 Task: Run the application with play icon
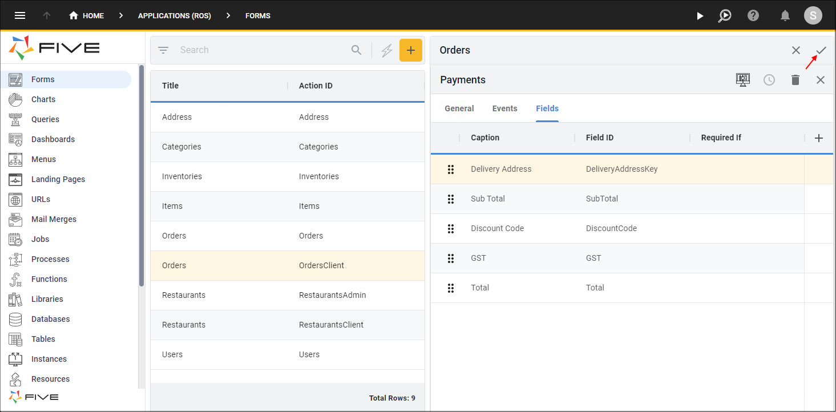[700, 16]
